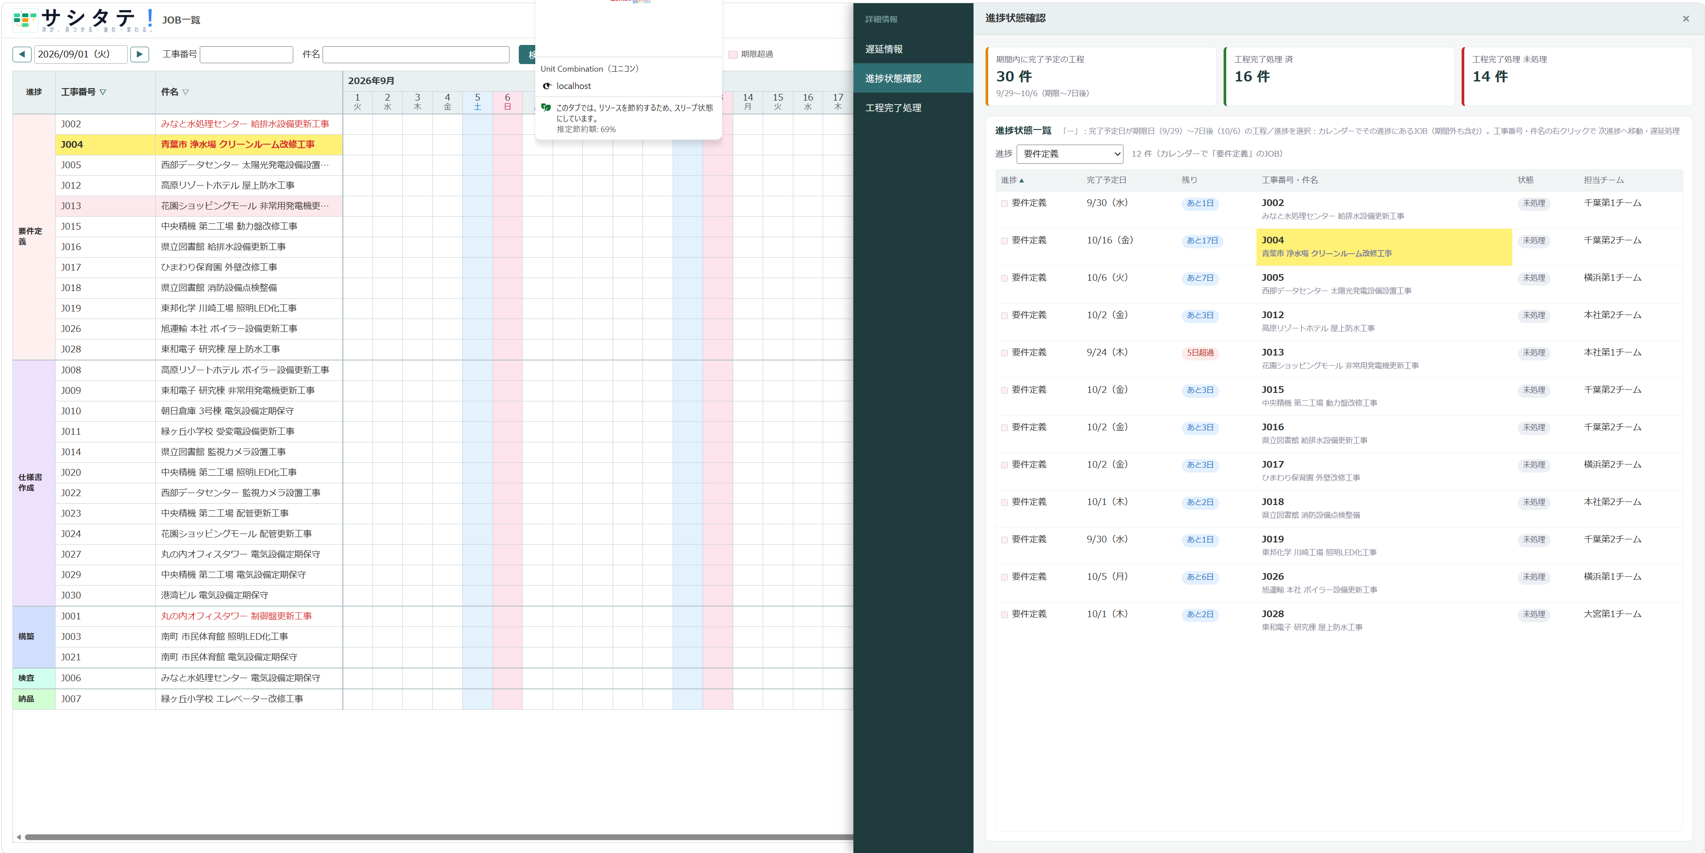
Task: Click the next date arrow button
Action: (139, 54)
